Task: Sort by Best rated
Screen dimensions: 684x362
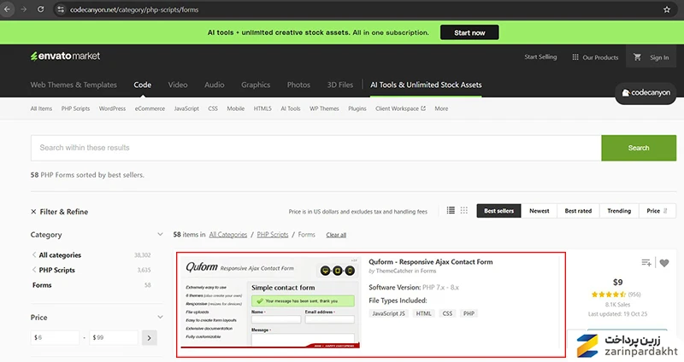Action: [578, 211]
